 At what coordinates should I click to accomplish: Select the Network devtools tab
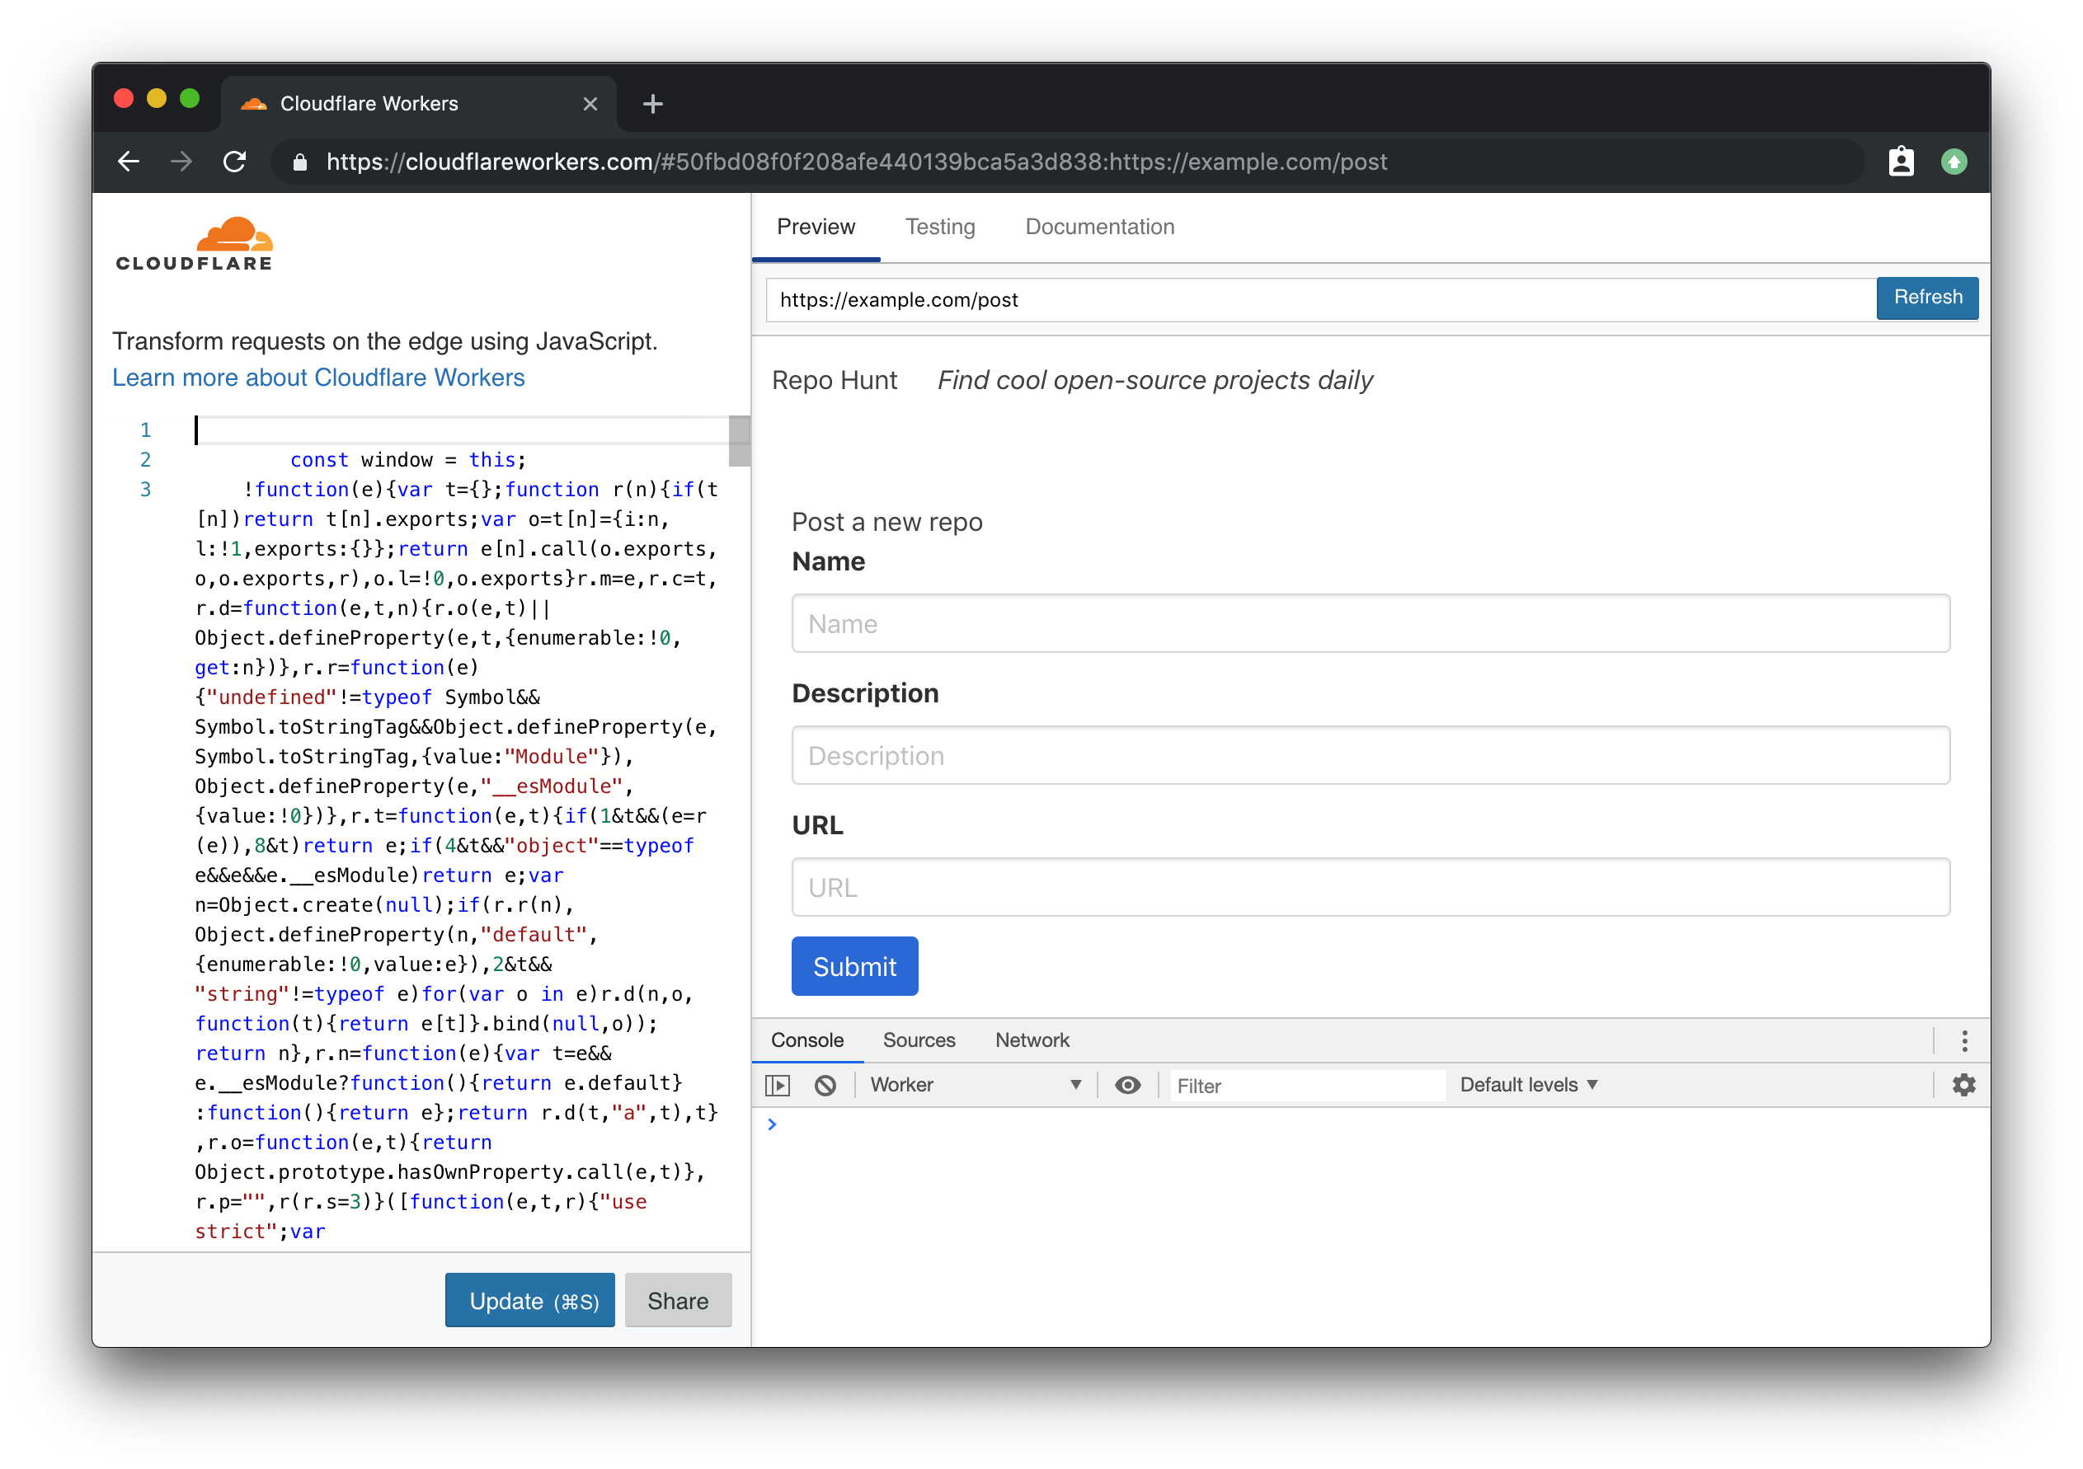coord(1032,1041)
